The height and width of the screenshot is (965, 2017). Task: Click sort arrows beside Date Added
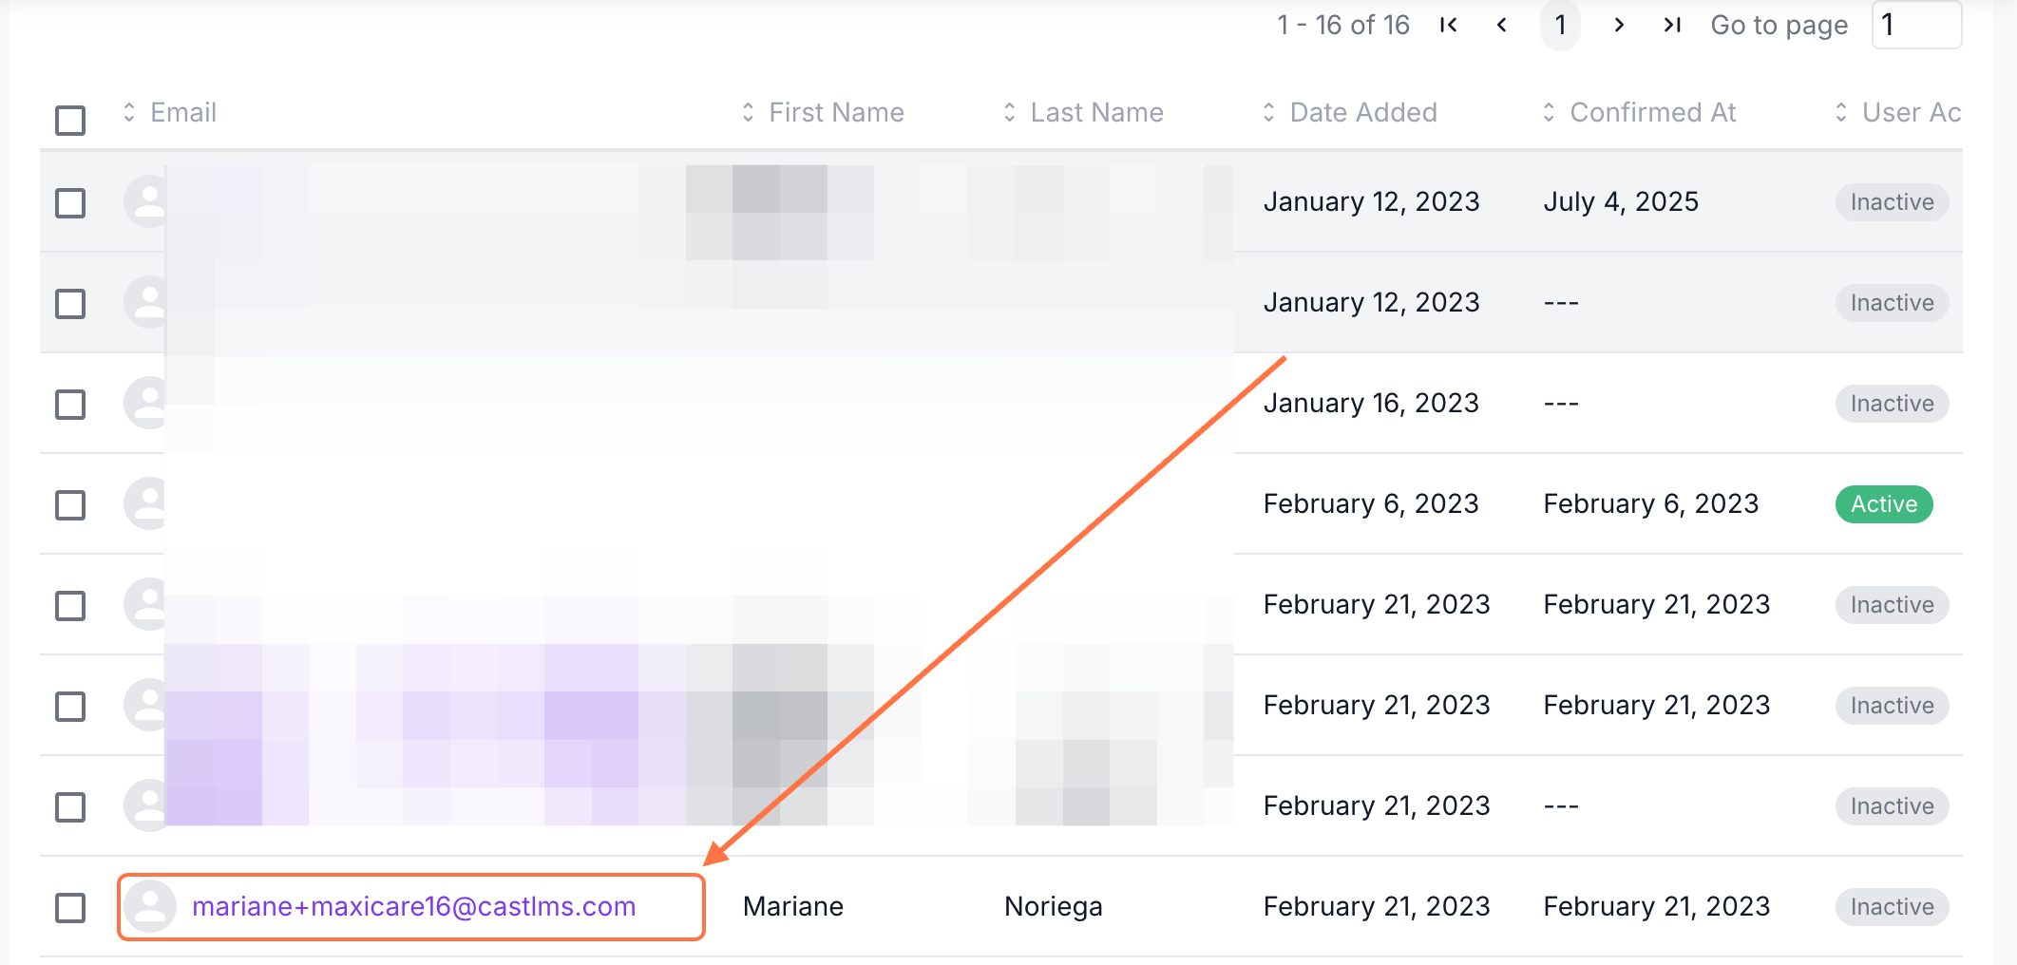[1268, 113]
